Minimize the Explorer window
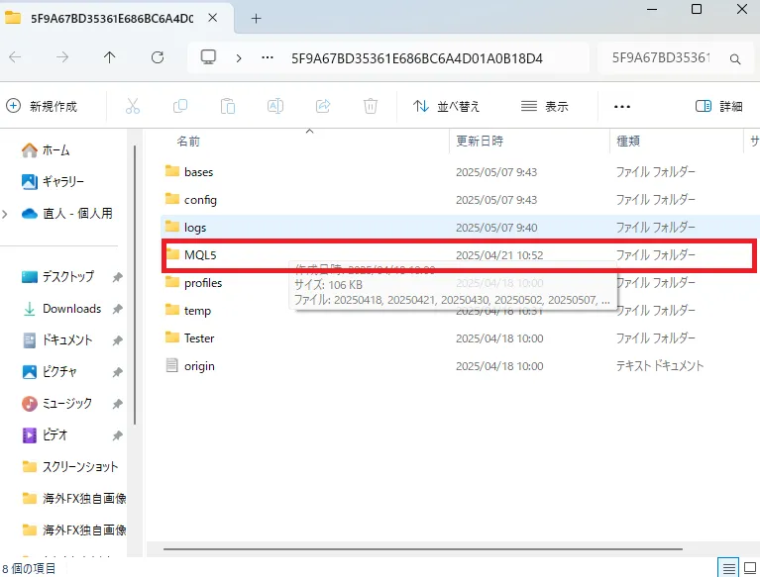Screen dimensions: 760x577 click(x=652, y=9)
